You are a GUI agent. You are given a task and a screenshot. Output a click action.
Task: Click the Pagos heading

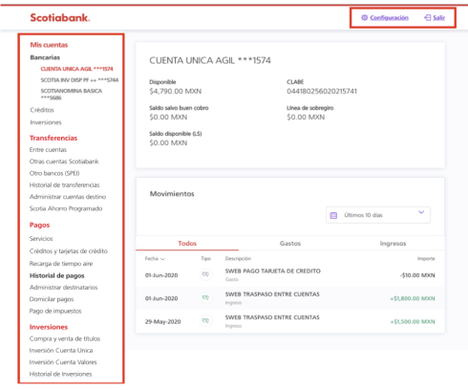tap(39, 225)
